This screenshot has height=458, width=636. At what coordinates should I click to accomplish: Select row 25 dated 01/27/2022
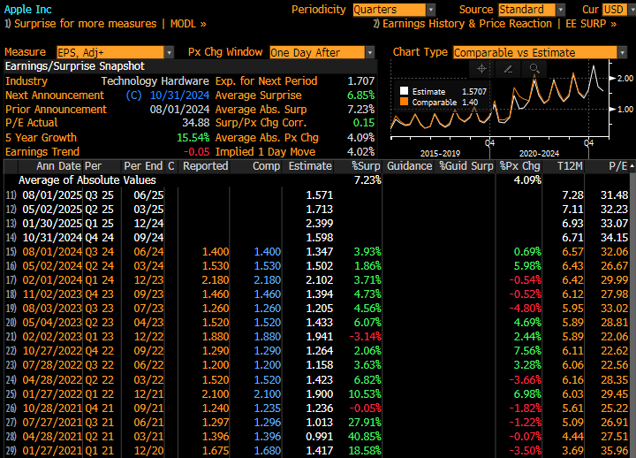click(317, 393)
